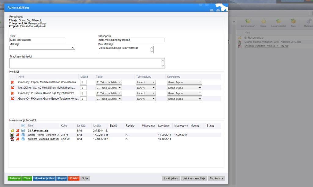Viewport: 313px width, 187px height.
Task: Click Lataa tiedostot icon in background toolbar
Action: 278,21
